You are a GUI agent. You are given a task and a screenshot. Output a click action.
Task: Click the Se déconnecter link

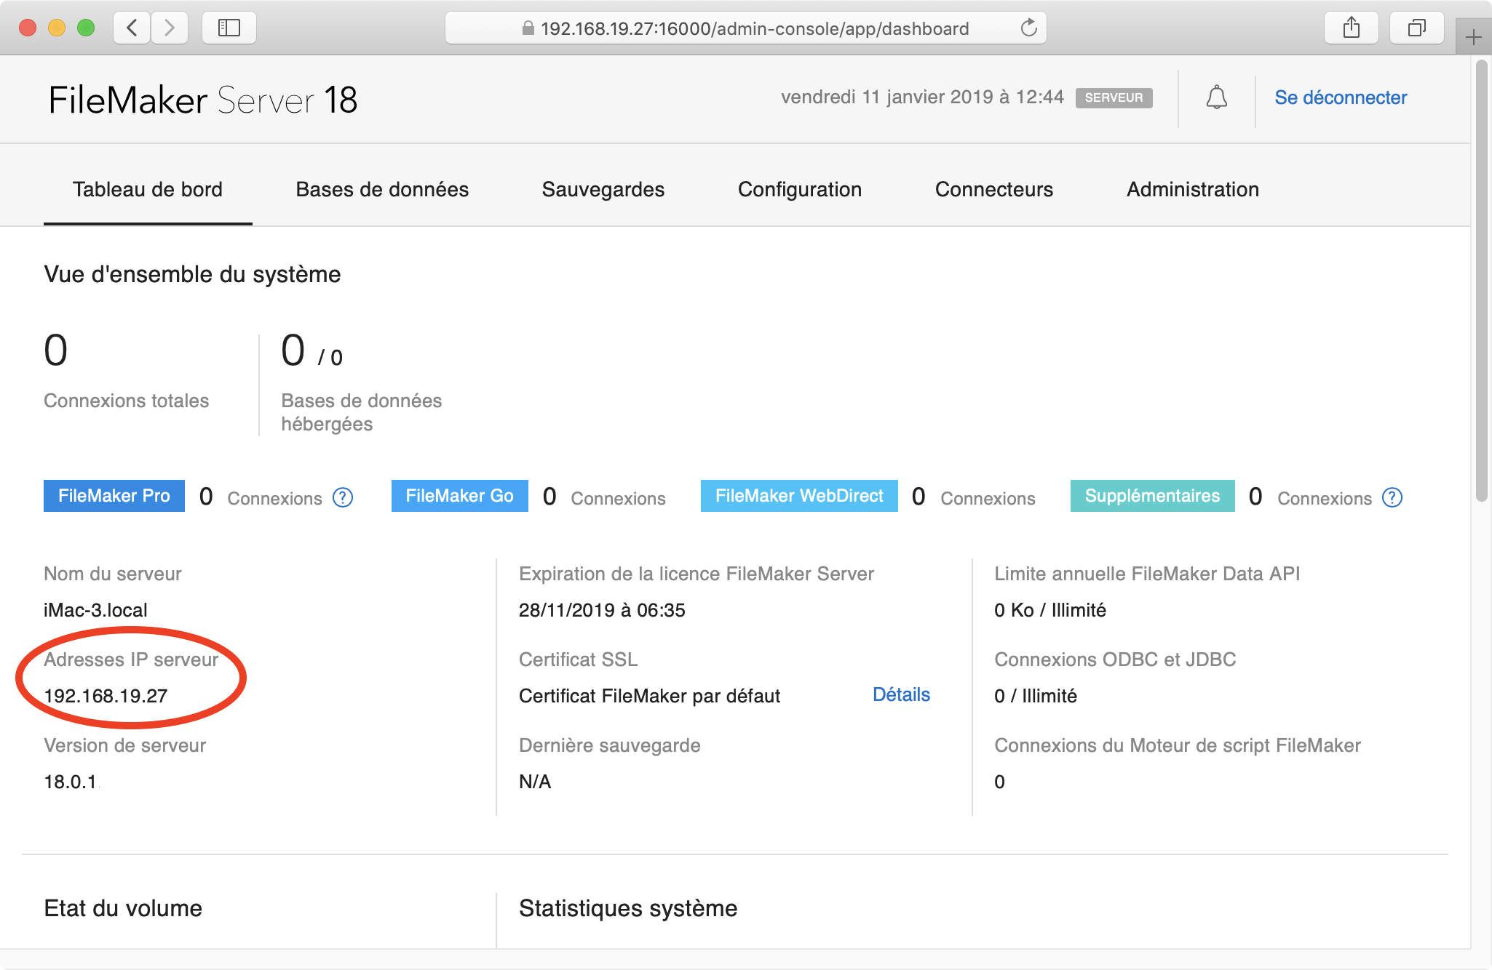(1341, 97)
